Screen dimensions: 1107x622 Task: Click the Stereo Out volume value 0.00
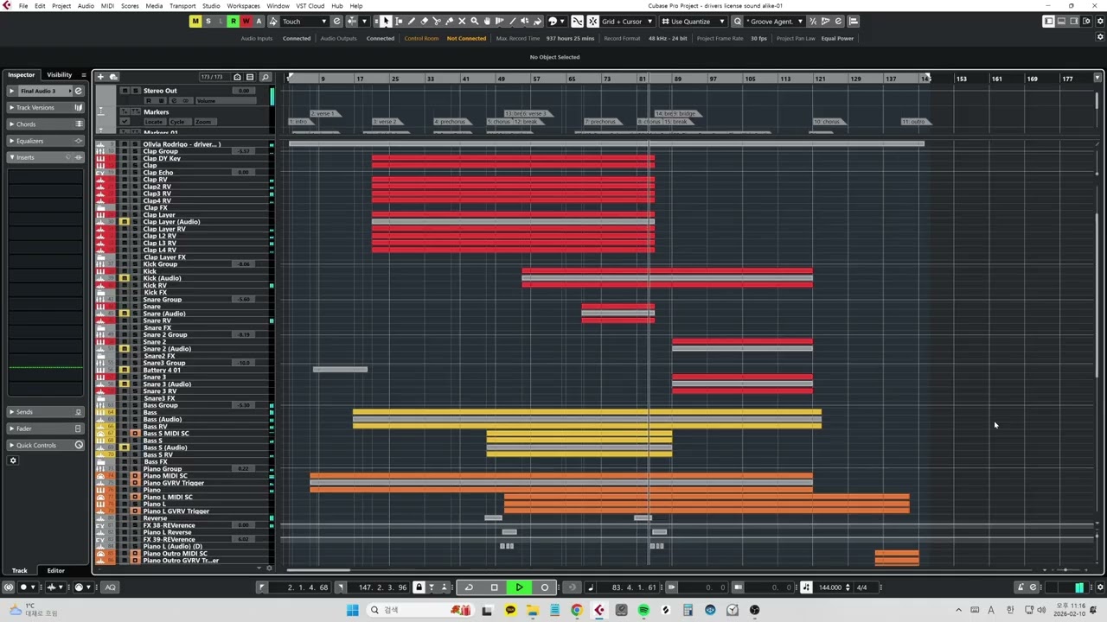click(x=244, y=91)
